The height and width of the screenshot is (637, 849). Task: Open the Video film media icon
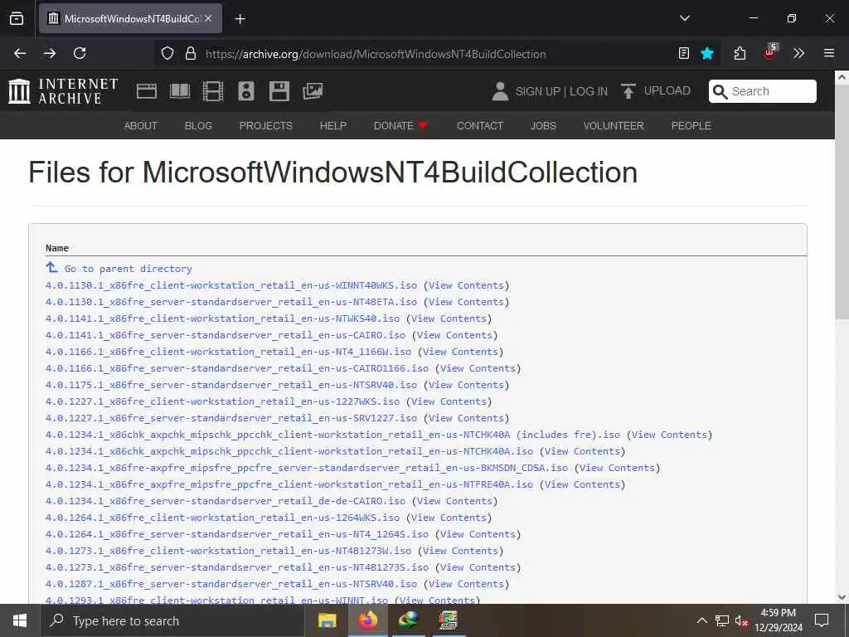(x=213, y=91)
